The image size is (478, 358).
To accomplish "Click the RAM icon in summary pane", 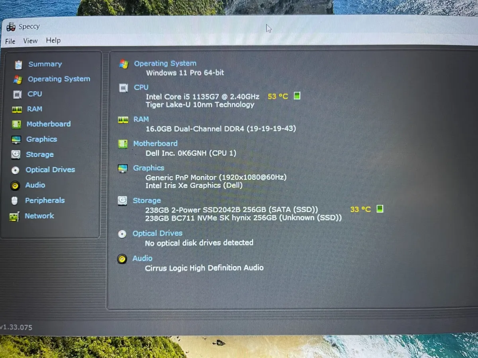I will (123, 120).
